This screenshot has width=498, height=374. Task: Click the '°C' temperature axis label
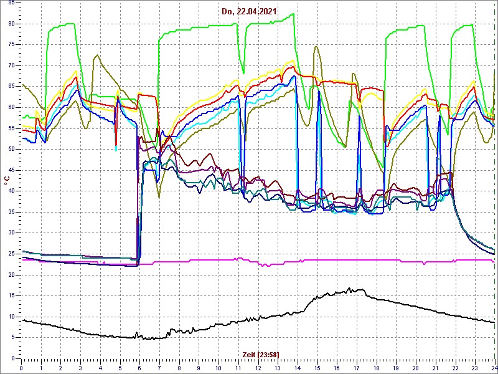pos(6,181)
